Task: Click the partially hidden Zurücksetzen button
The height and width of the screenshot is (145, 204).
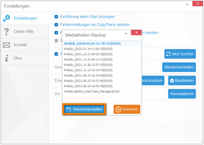Action: coord(153,81)
